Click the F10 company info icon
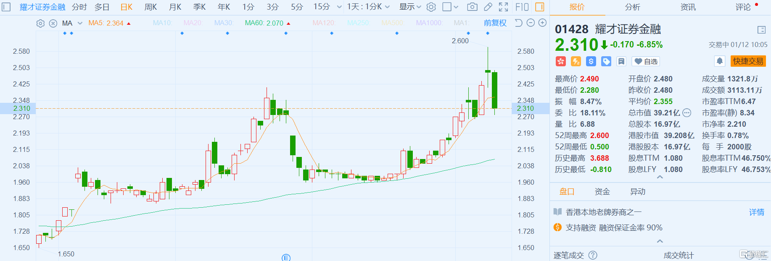The height and width of the screenshot is (261, 771). click(x=522, y=7)
